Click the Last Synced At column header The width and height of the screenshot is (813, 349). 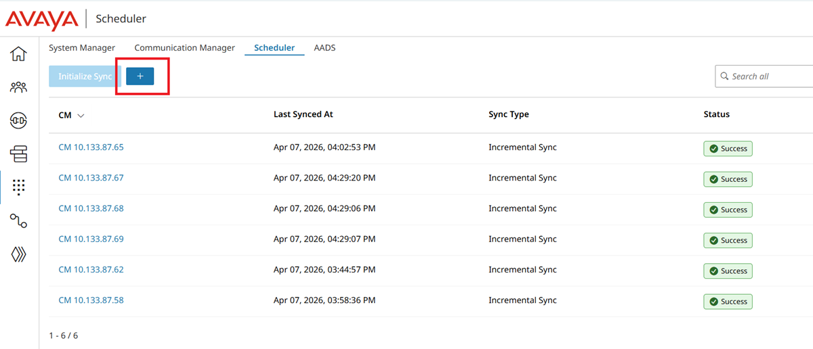tap(304, 114)
